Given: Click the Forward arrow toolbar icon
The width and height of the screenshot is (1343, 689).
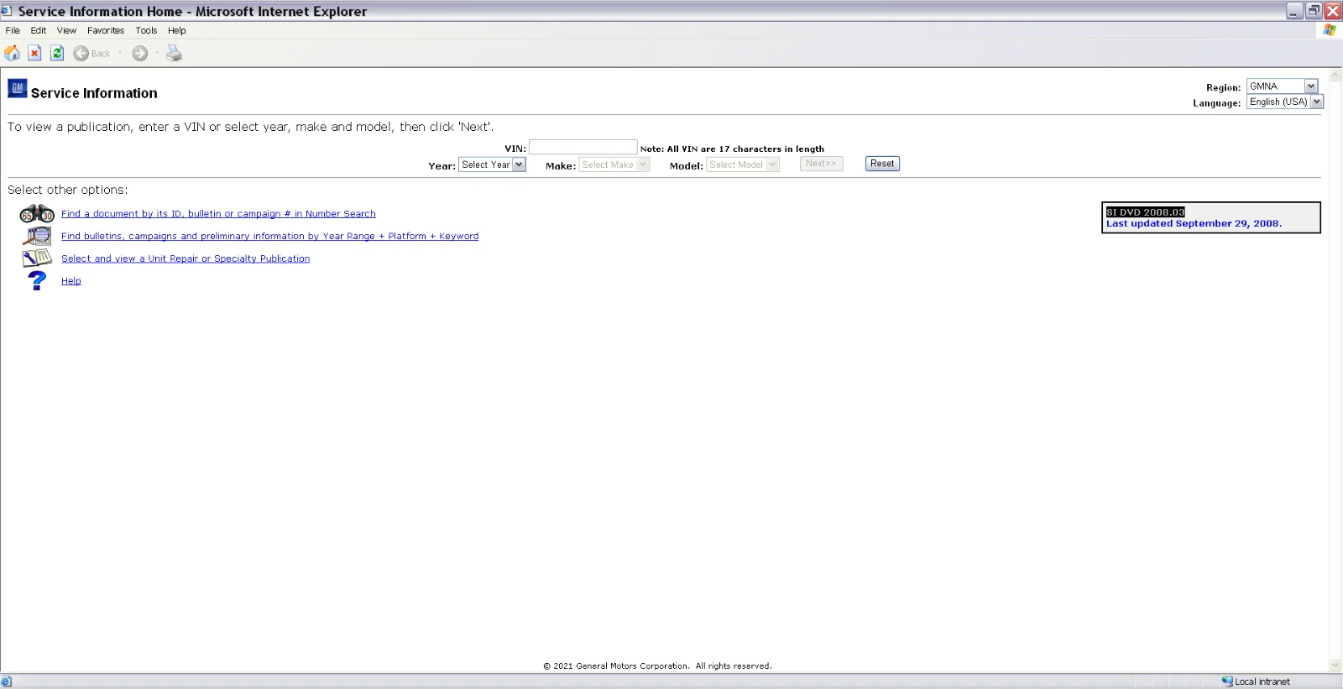Looking at the screenshot, I should 140,54.
